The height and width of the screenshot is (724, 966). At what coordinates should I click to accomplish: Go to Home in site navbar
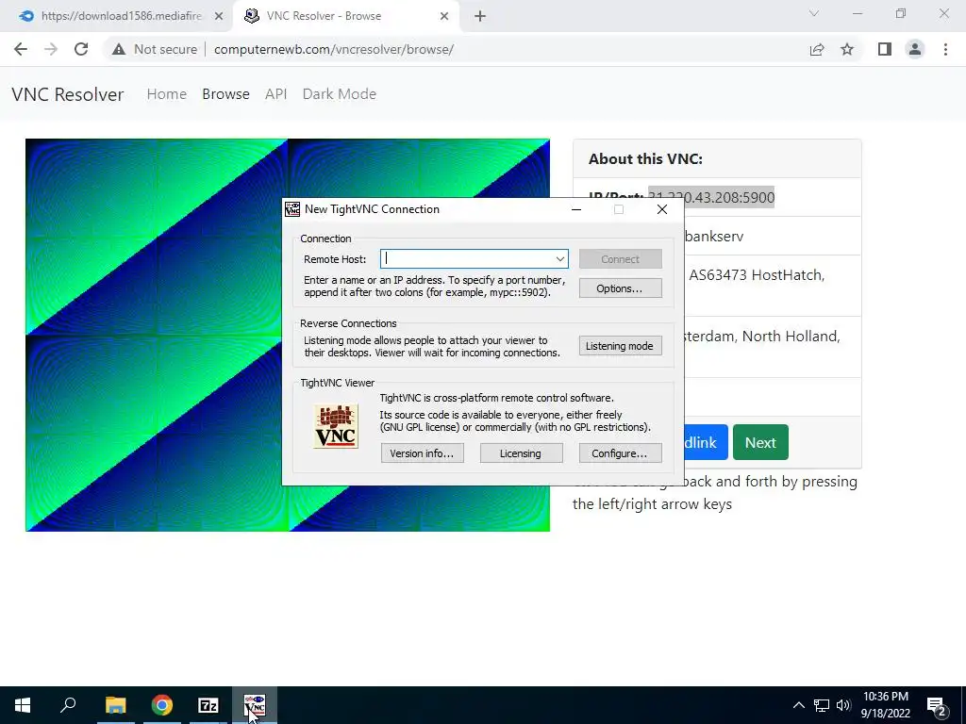pos(166,94)
